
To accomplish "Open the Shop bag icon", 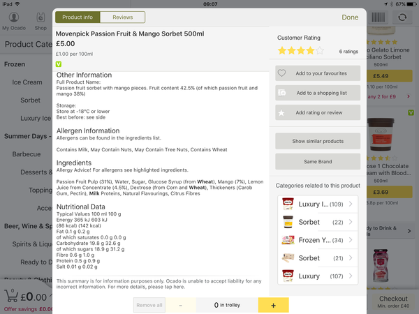I will click(41, 17).
